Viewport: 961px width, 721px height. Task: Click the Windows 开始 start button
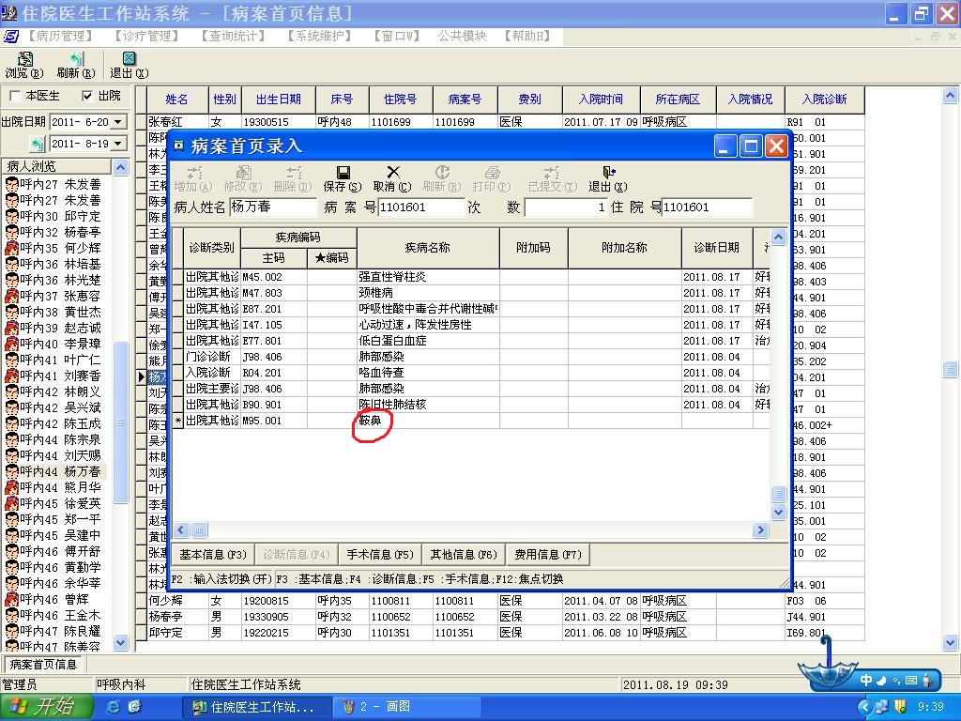(x=47, y=707)
